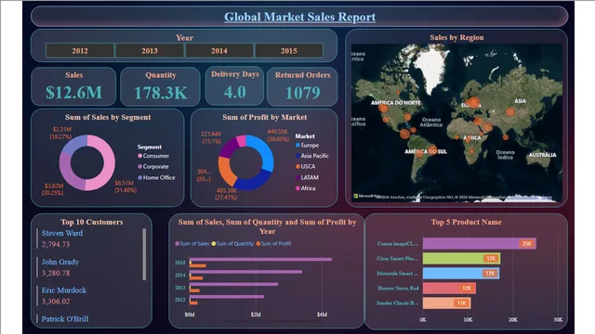The image size is (595, 334).
Task: Click the $2.31M (18.27%) data label
Action: tap(60, 133)
